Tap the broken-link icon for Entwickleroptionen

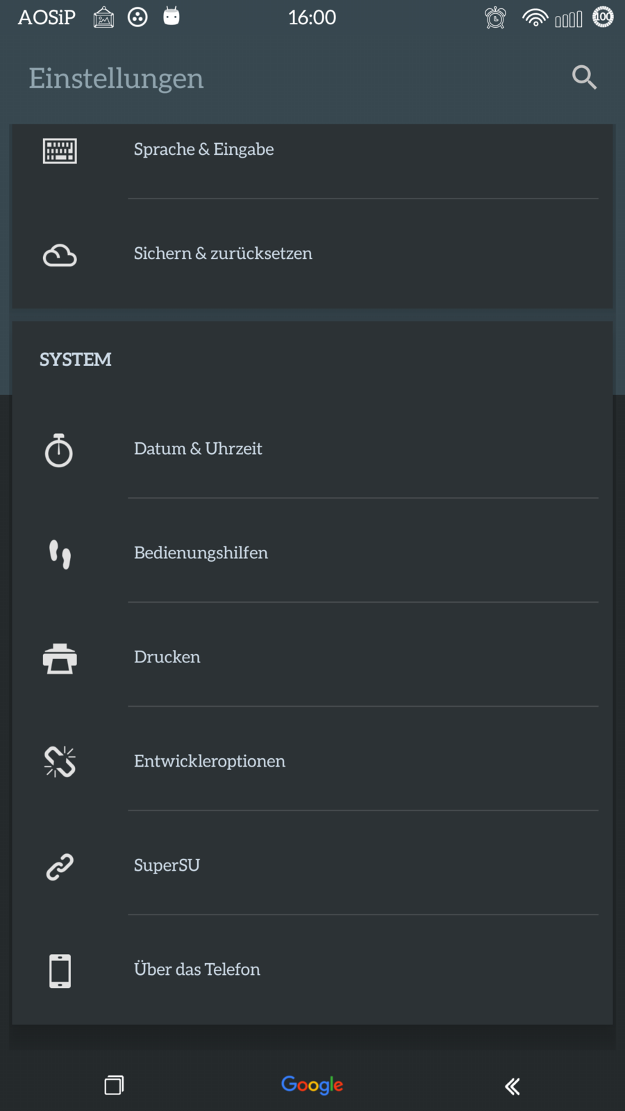(60, 762)
